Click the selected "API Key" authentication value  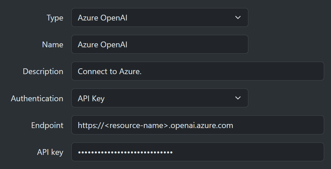pos(91,98)
